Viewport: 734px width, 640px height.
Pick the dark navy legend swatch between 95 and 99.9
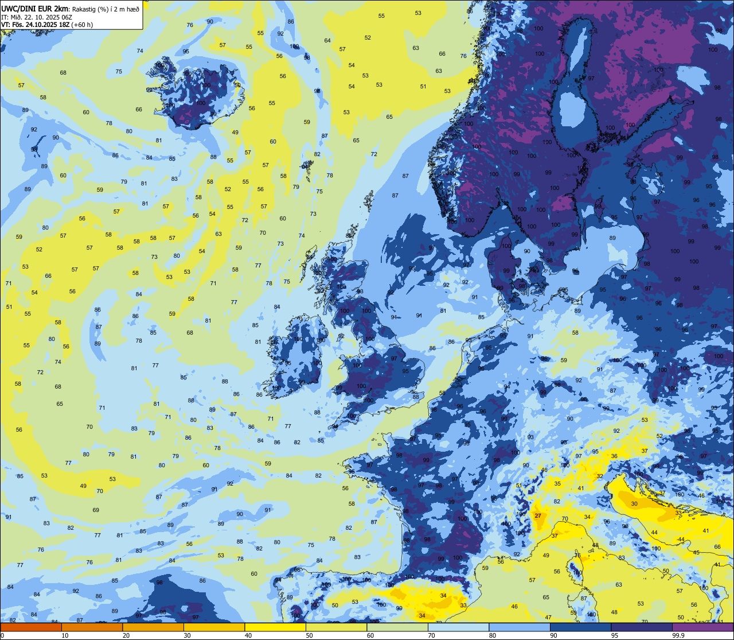pos(642,627)
